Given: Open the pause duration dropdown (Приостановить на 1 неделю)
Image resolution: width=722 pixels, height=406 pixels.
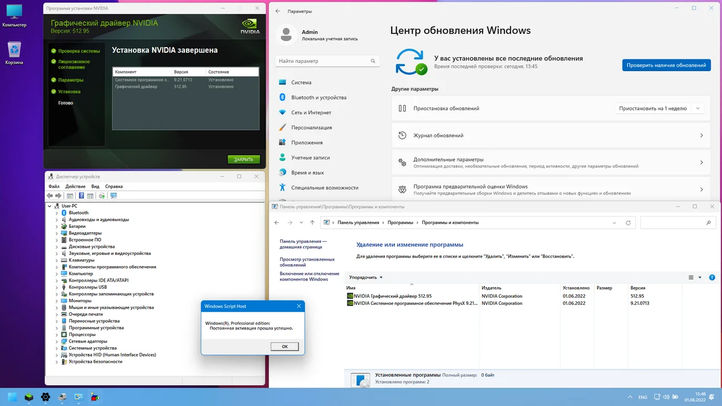Looking at the screenshot, I should (x=659, y=108).
